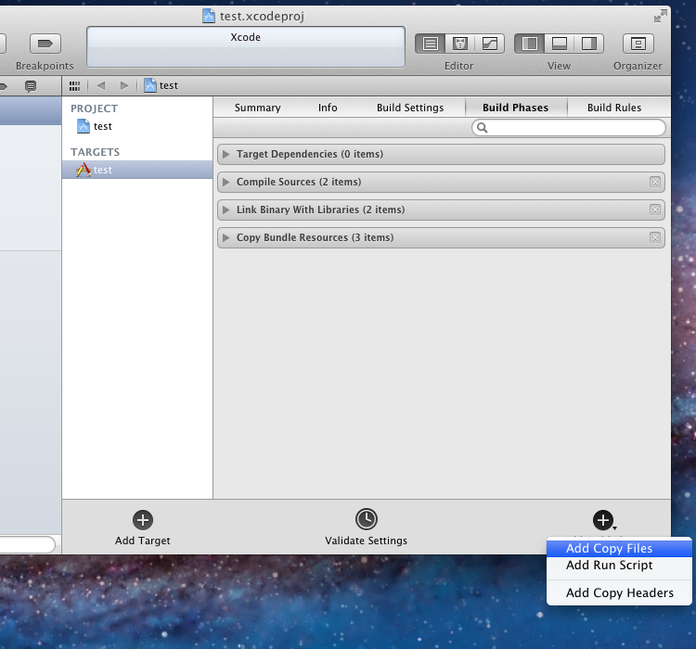Select the Standard editor icon
Screen dimensions: 696x649
[430, 44]
